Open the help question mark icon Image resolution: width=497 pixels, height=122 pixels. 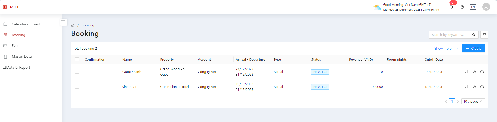tap(462, 7)
